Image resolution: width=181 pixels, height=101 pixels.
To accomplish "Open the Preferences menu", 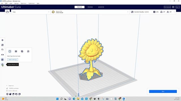I will pos(31,3).
